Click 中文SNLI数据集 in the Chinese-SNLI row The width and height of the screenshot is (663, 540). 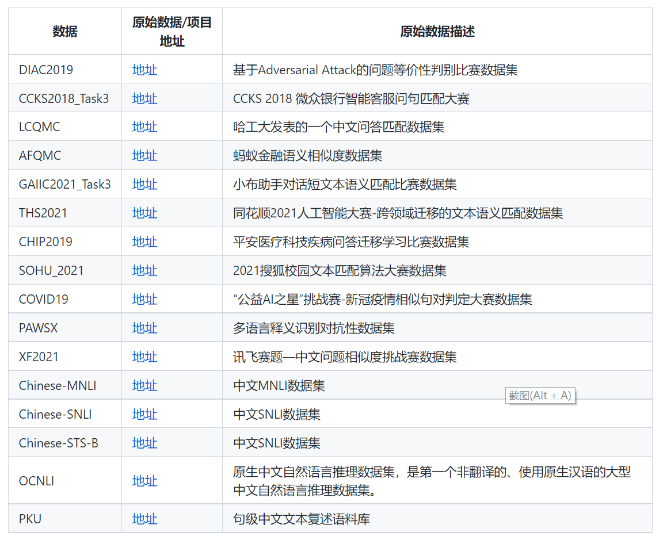(276, 414)
